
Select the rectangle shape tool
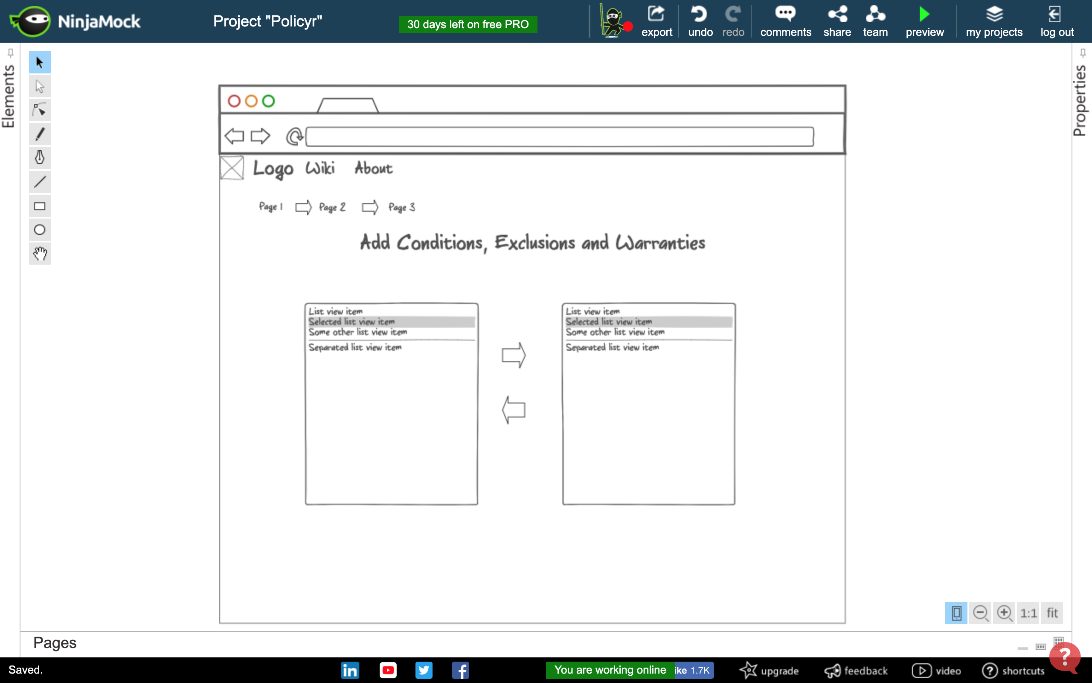(x=40, y=206)
